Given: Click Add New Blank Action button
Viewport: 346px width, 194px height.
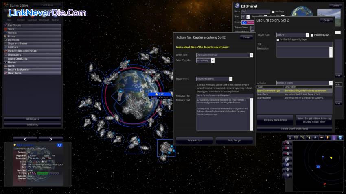Looking at the screenshot, I should 275,120.
